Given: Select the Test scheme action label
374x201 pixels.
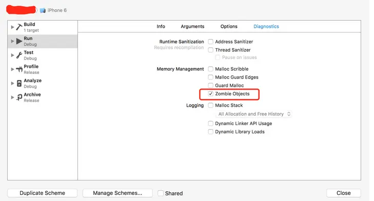Looking at the screenshot, I should tap(28, 52).
